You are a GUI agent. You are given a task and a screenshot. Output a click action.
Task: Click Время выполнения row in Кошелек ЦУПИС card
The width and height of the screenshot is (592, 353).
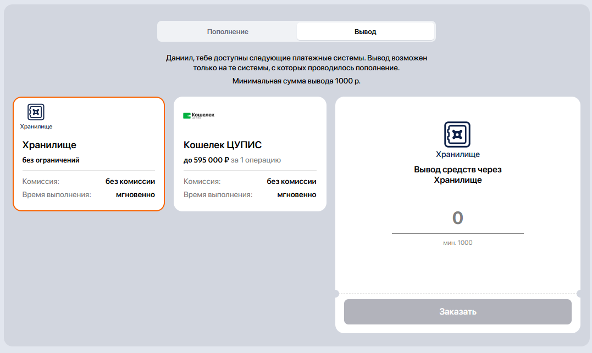point(250,194)
